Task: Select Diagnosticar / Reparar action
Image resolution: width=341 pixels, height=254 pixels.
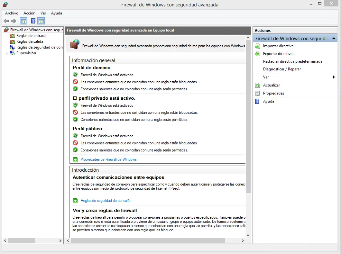Action: coord(282,69)
